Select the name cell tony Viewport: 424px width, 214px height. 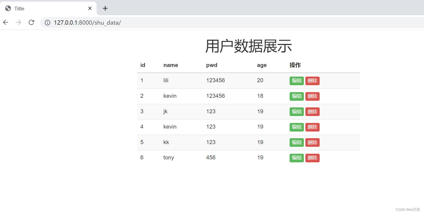click(x=169, y=157)
